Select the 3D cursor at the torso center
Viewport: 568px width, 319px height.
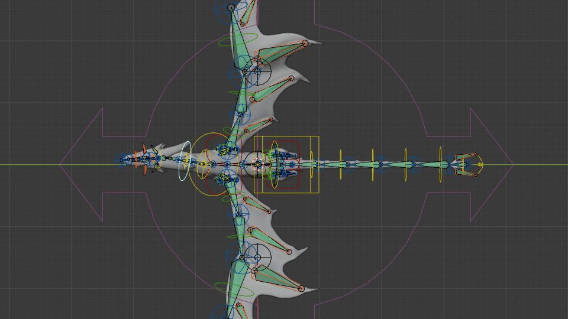coord(257,164)
